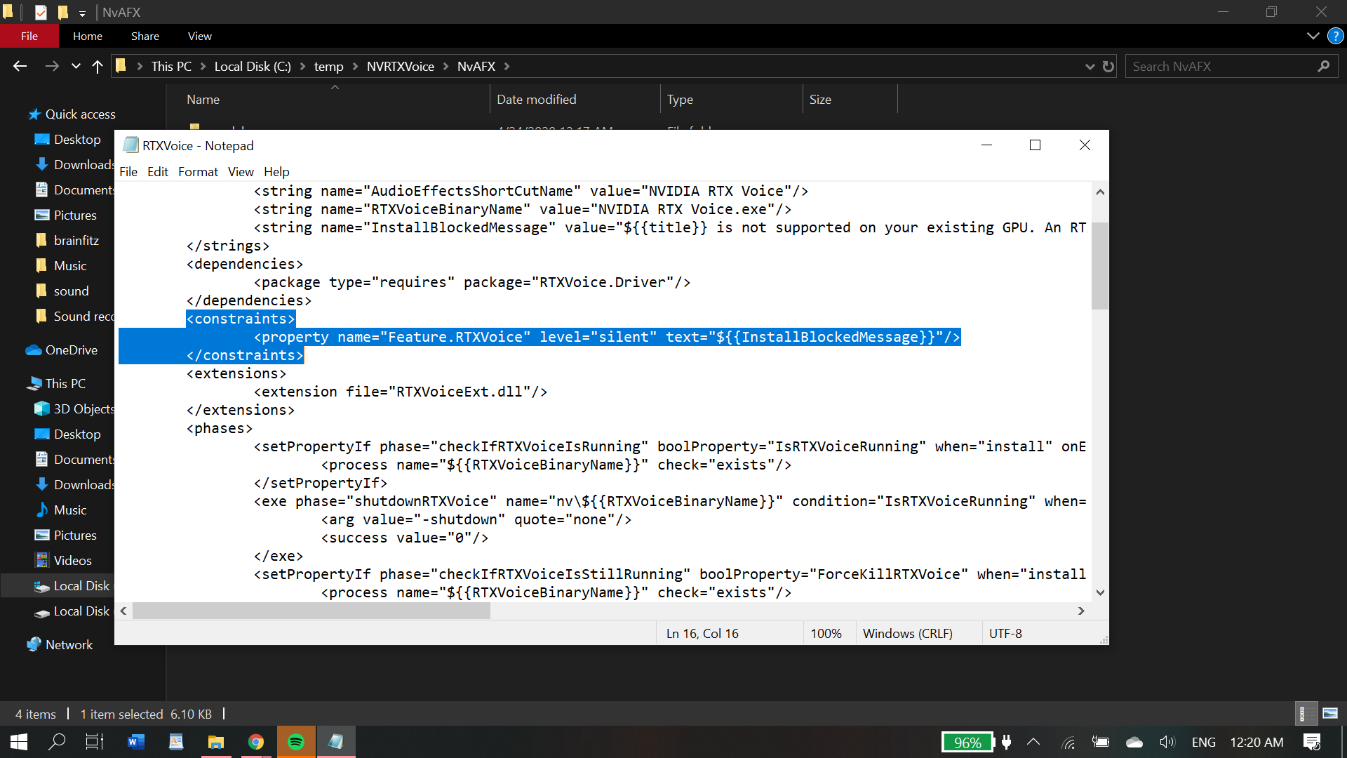Go up one folder level

coord(98,66)
